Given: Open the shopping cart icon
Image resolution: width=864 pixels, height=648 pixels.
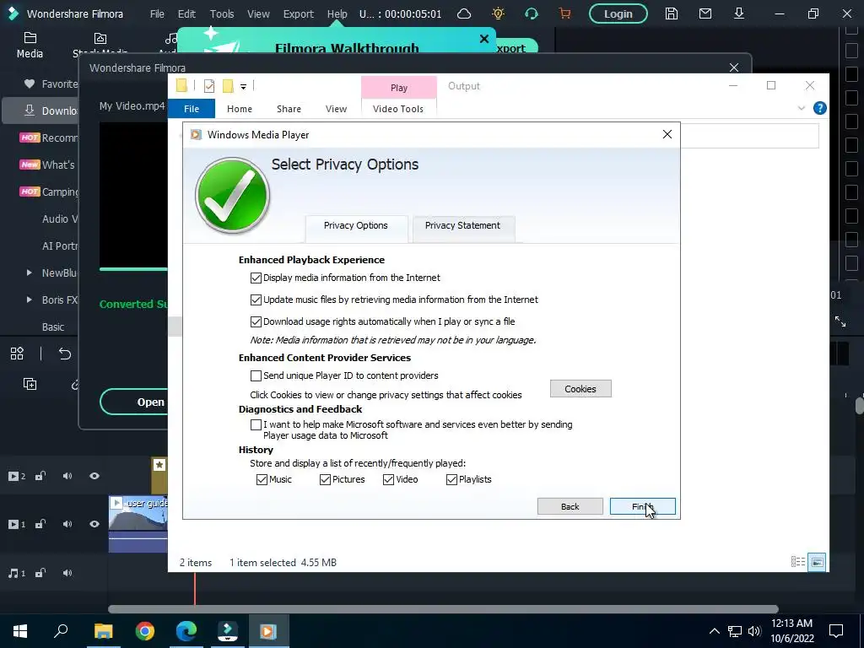Looking at the screenshot, I should (x=564, y=13).
